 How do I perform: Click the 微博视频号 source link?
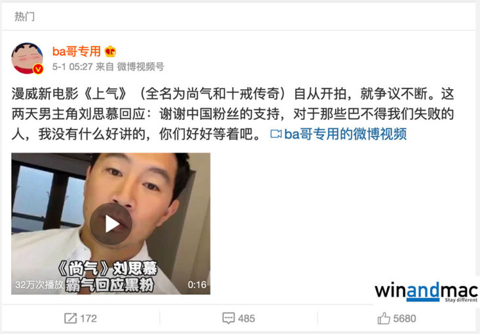[140, 66]
